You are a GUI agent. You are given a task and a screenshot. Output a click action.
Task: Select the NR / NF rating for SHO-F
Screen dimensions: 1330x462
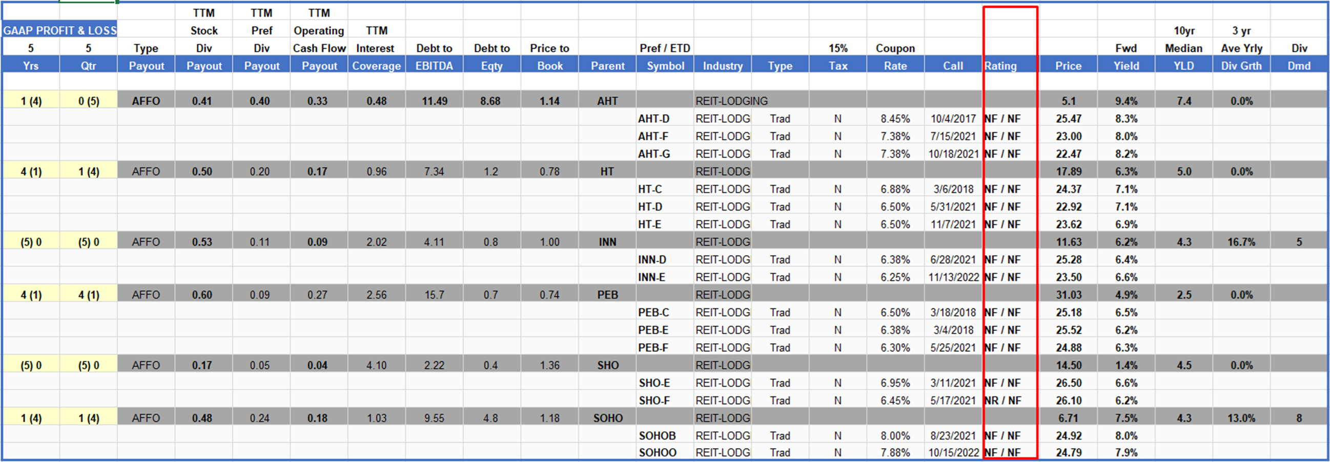(1002, 401)
